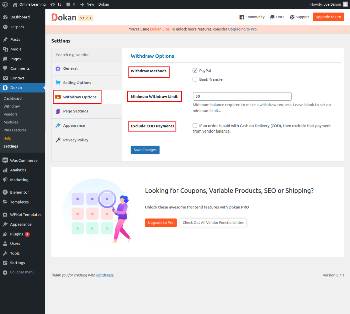Screen dimensions: 350x314
Task: Click the General settings gear icon
Action: tap(58, 69)
